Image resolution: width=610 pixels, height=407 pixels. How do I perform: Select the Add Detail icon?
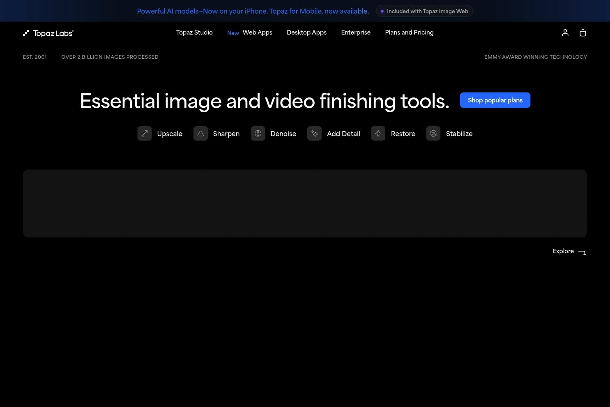point(315,134)
